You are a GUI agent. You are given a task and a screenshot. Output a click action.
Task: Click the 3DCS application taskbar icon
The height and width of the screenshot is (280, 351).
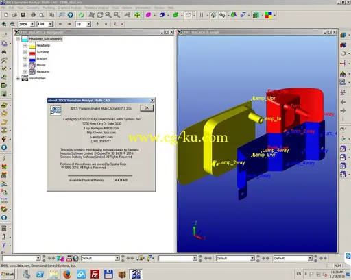136,274
